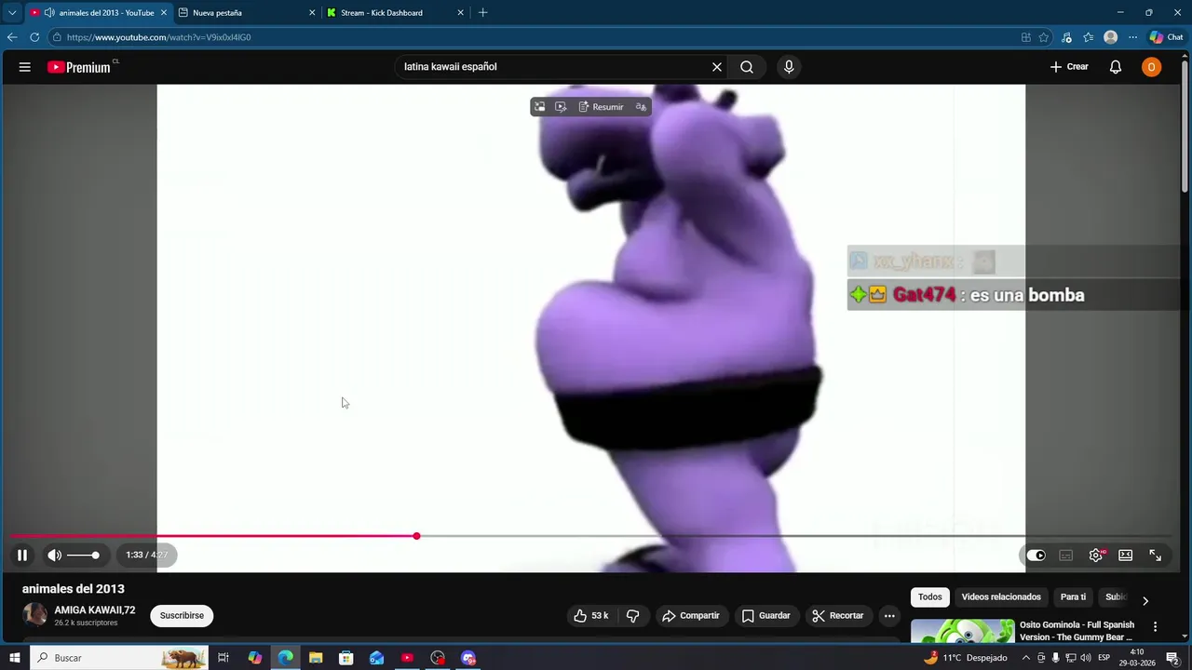The height and width of the screenshot is (670, 1192).
Task: Click the search magnifier button
Action: pos(747,67)
